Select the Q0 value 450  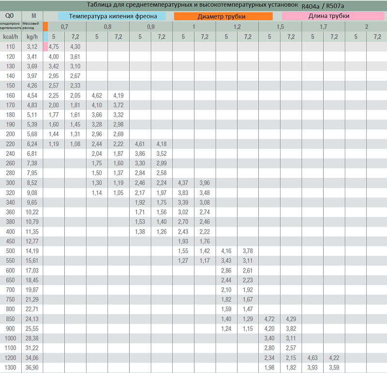pos(10,241)
